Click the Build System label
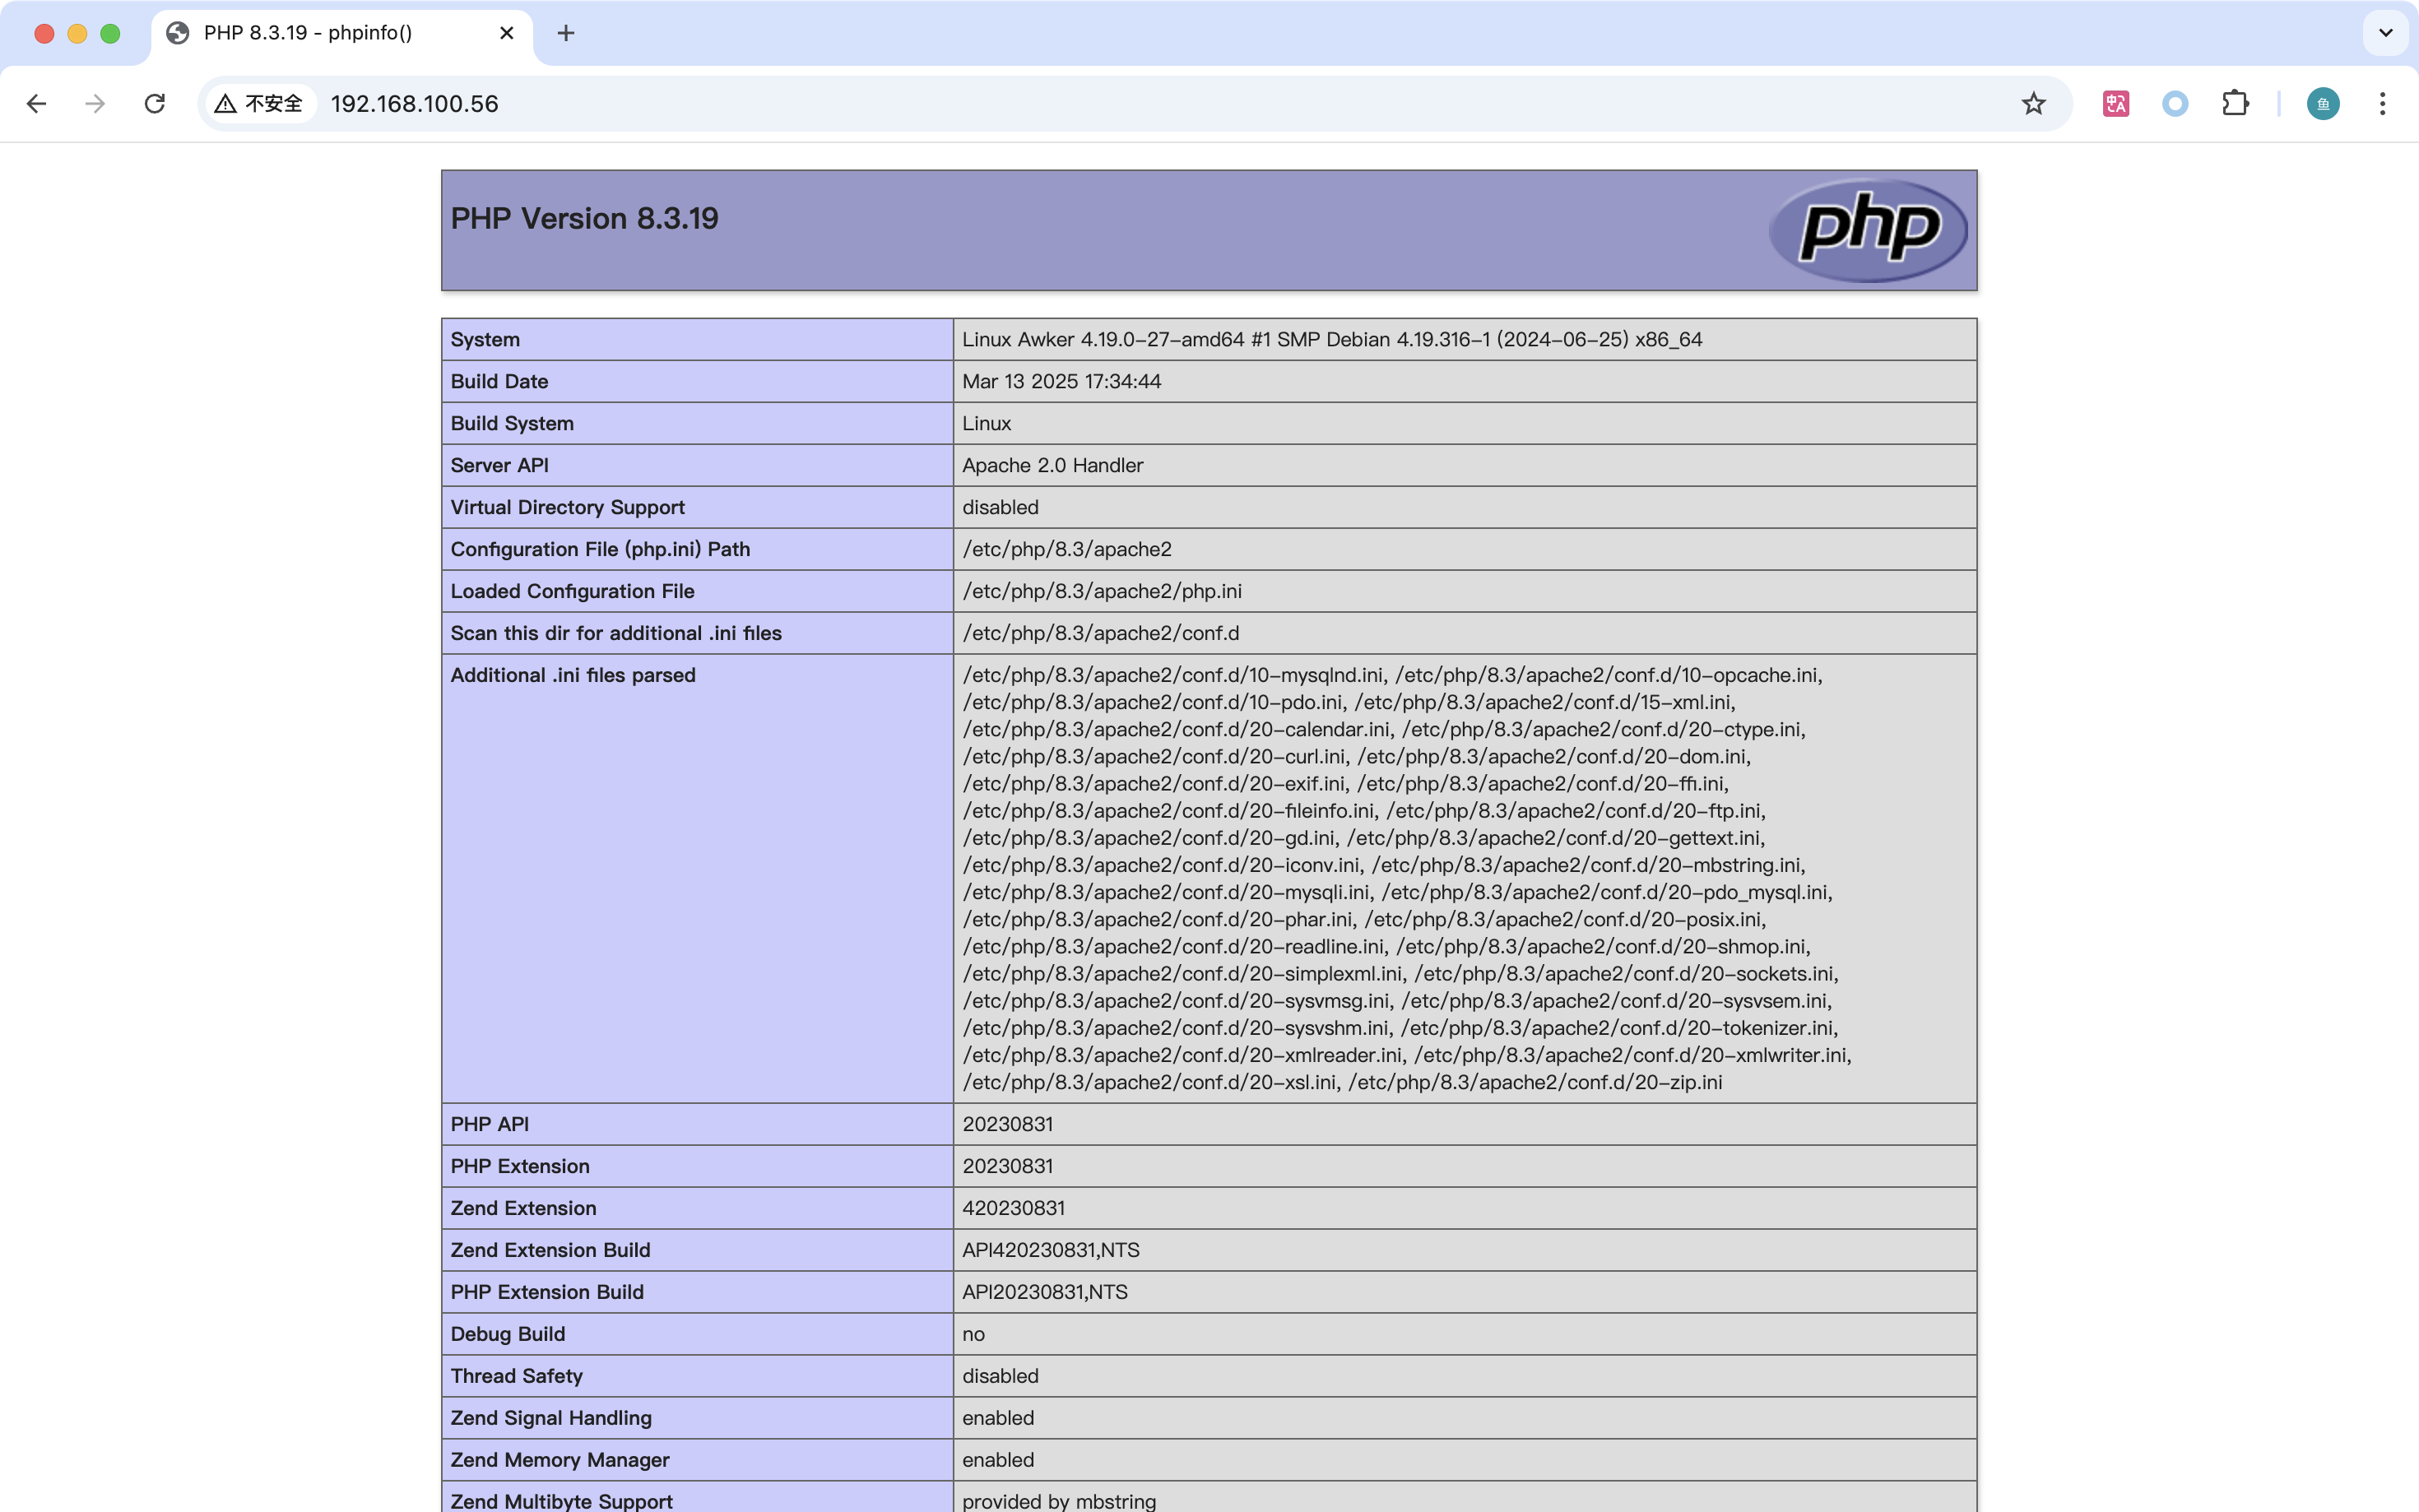This screenshot has width=2419, height=1512. click(512, 424)
